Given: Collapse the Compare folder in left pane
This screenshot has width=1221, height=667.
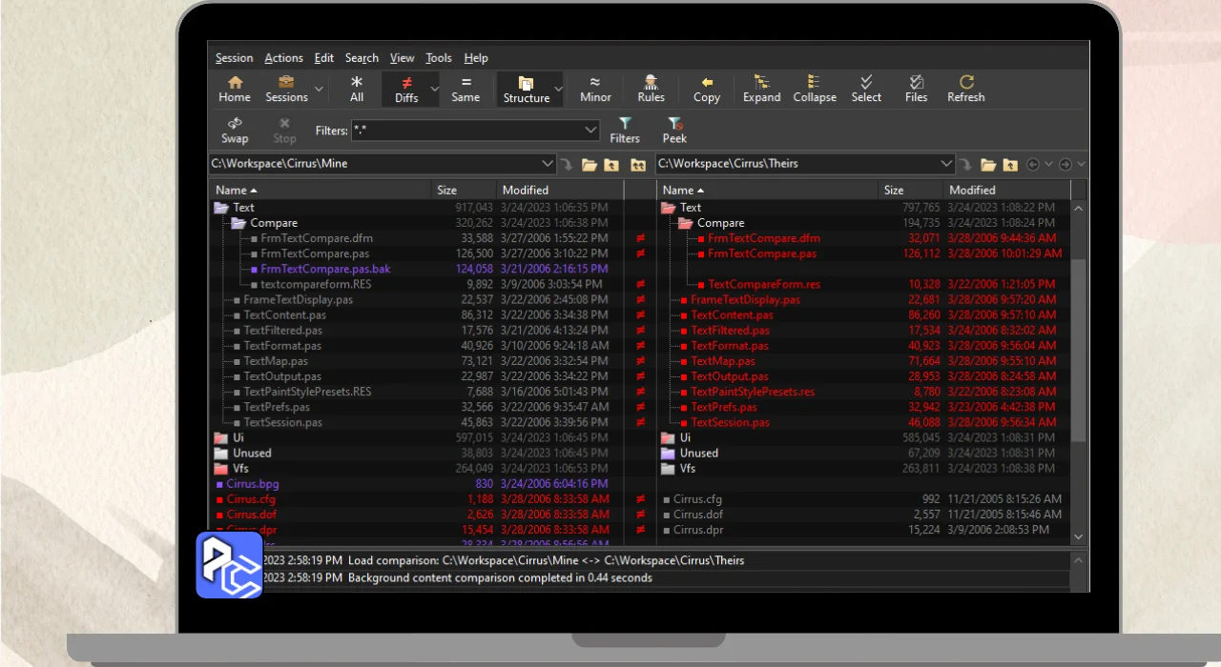Looking at the screenshot, I should tap(238, 223).
